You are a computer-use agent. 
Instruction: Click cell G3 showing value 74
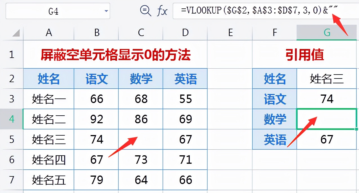pos(326,99)
